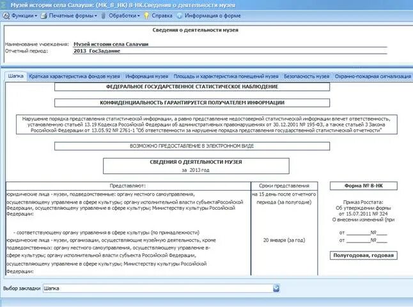The image size is (413, 307).
Task: Switch to the Шапка tab
Action: [x=15, y=76]
